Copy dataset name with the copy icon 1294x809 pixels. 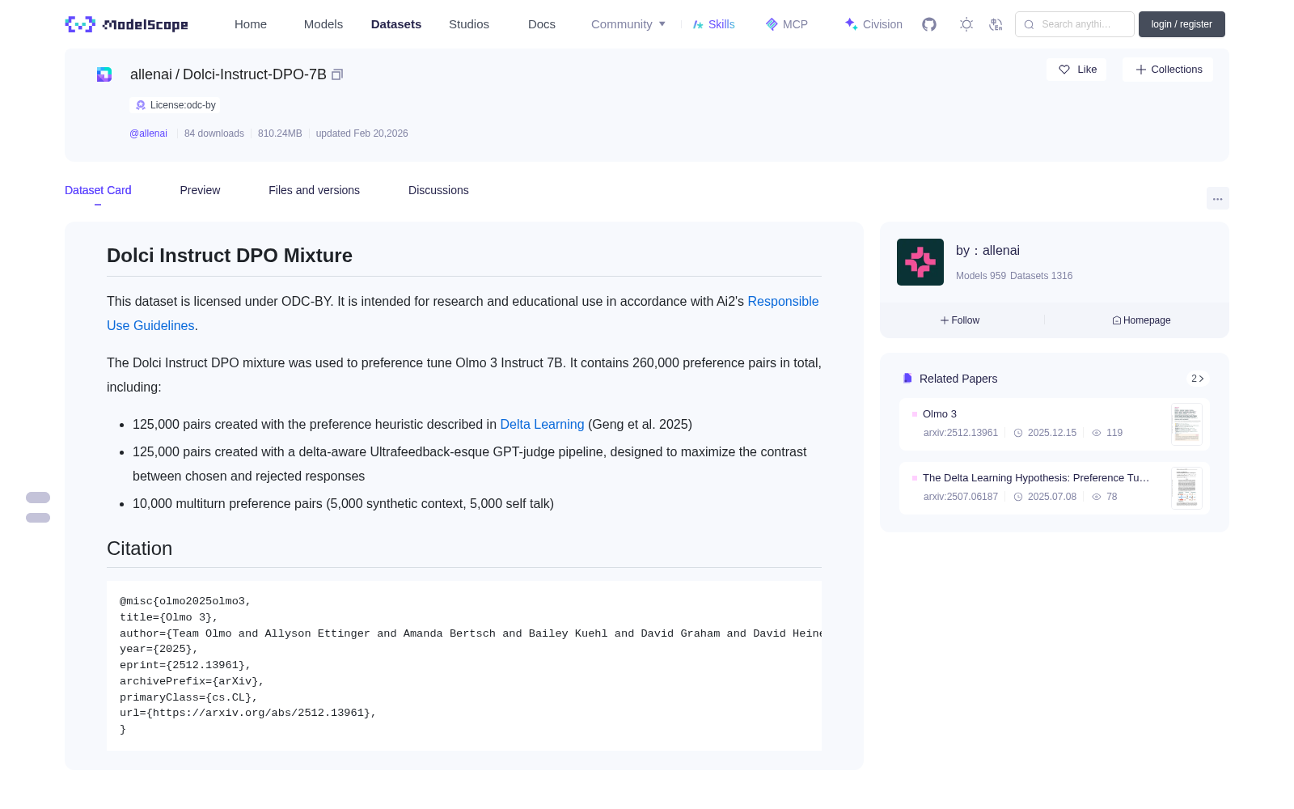(x=337, y=74)
